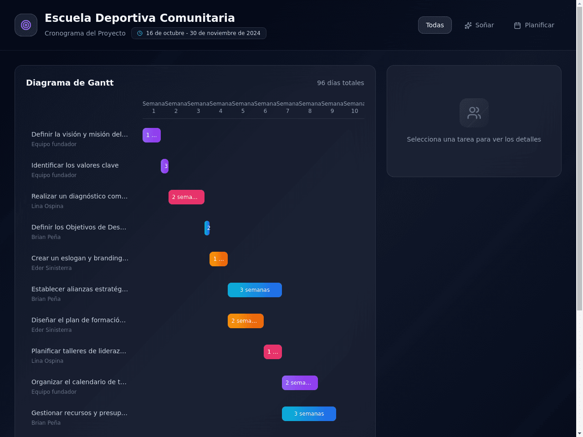Click the Semana 5 column header

(x=243, y=107)
